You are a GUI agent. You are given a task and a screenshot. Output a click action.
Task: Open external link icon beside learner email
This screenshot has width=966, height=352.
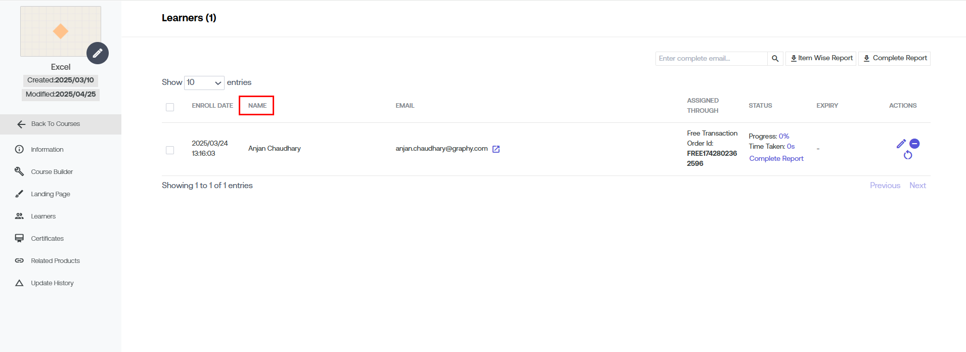496,149
